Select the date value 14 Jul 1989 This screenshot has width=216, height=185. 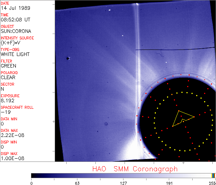pyautogui.click(x=15, y=8)
